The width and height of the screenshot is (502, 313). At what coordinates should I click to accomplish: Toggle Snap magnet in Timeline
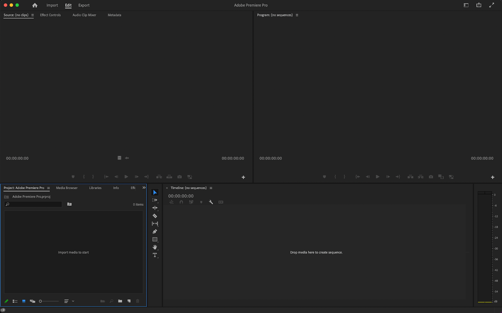pos(181,202)
